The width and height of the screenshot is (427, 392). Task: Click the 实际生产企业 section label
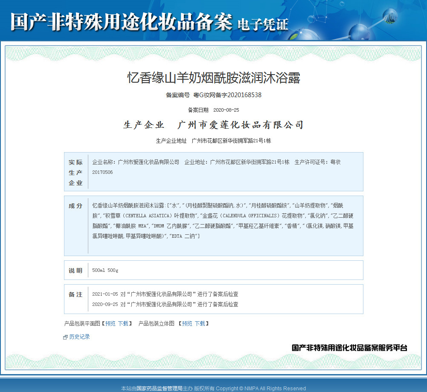pyautogui.click(x=76, y=173)
